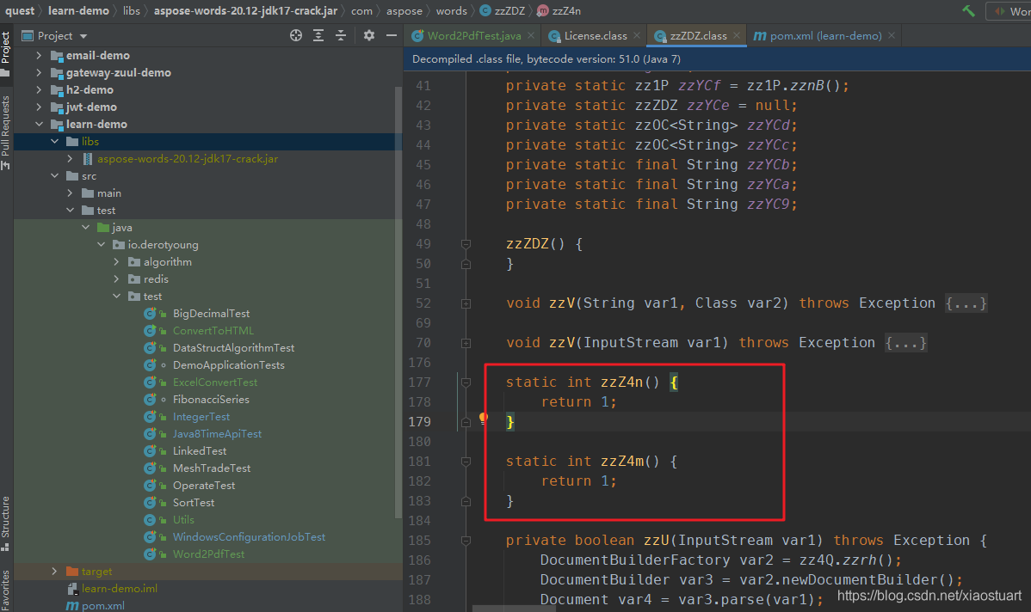Expand the jwt-demo module
Screen dimensions: 1031x612
point(39,107)
